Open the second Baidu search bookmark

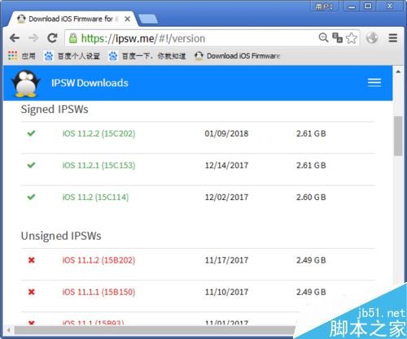coord(147,56)
